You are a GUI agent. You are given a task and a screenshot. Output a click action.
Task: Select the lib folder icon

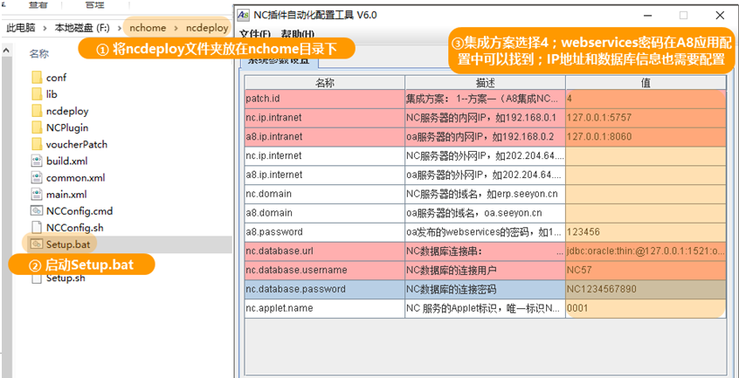(x=37, y=94)
